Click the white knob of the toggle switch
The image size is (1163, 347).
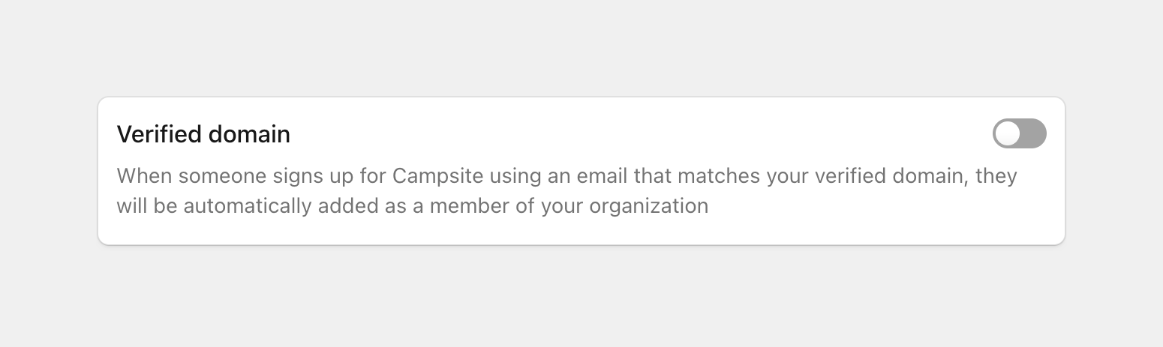[1008, 133]
